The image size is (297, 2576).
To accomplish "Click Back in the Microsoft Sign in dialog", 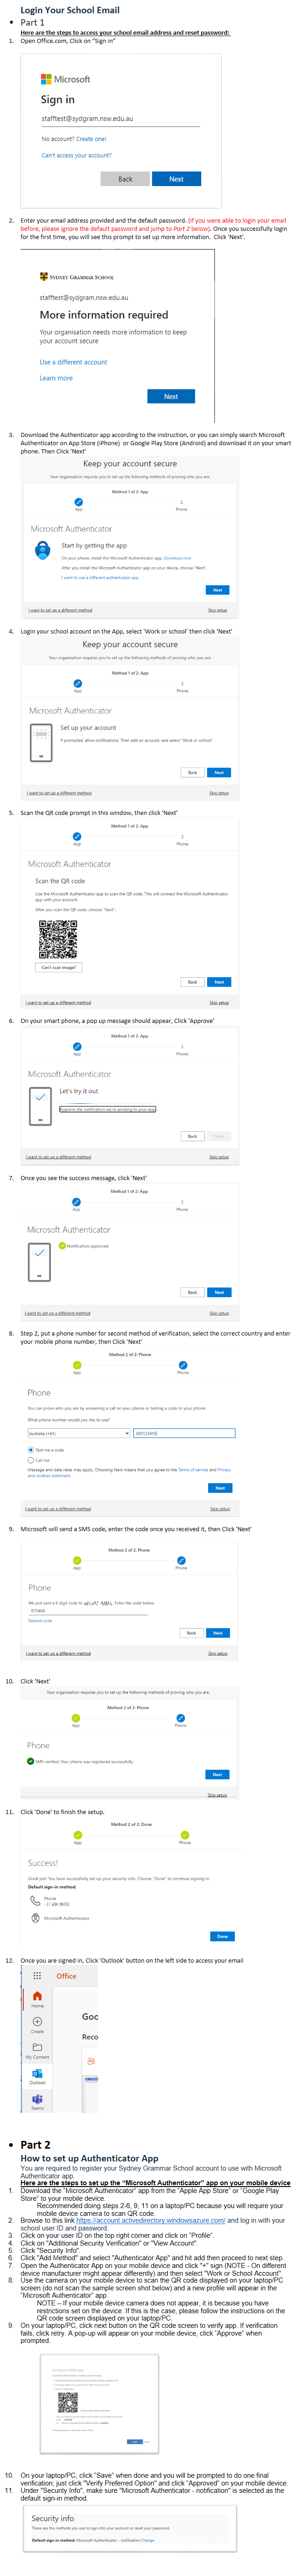I will (125, 179).
